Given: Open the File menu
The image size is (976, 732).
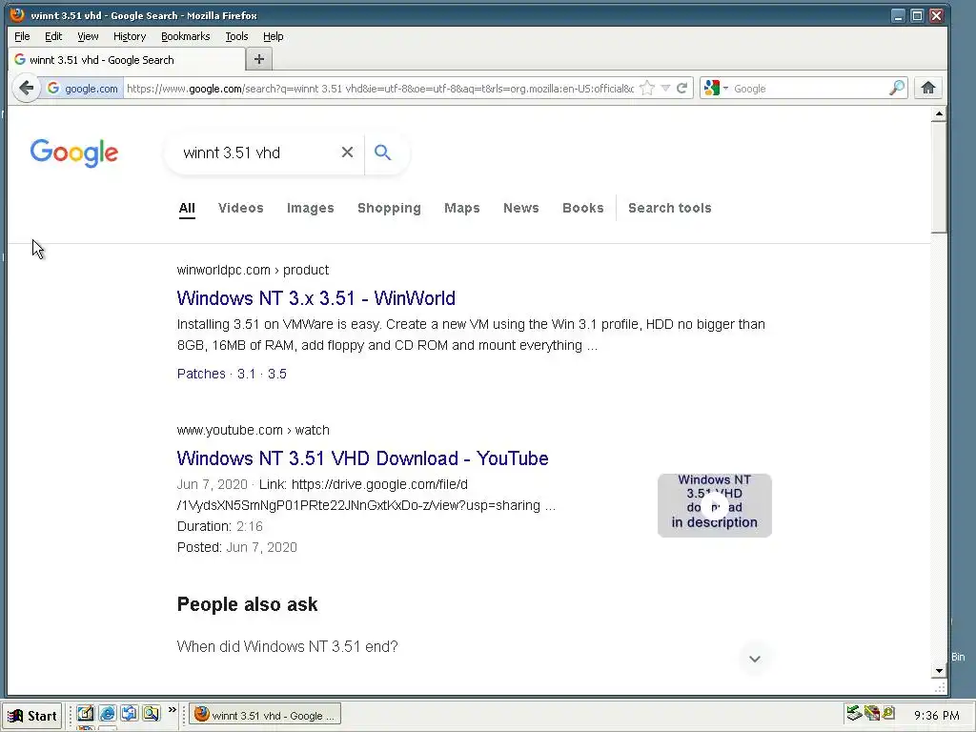Looking at the screenshot, I should click(x=23, y=36).
